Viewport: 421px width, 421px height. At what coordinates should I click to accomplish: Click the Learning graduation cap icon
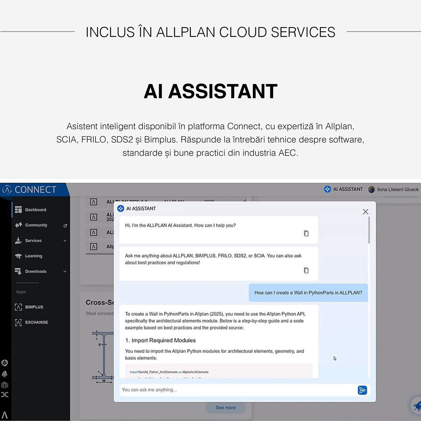tap(18, 256)
